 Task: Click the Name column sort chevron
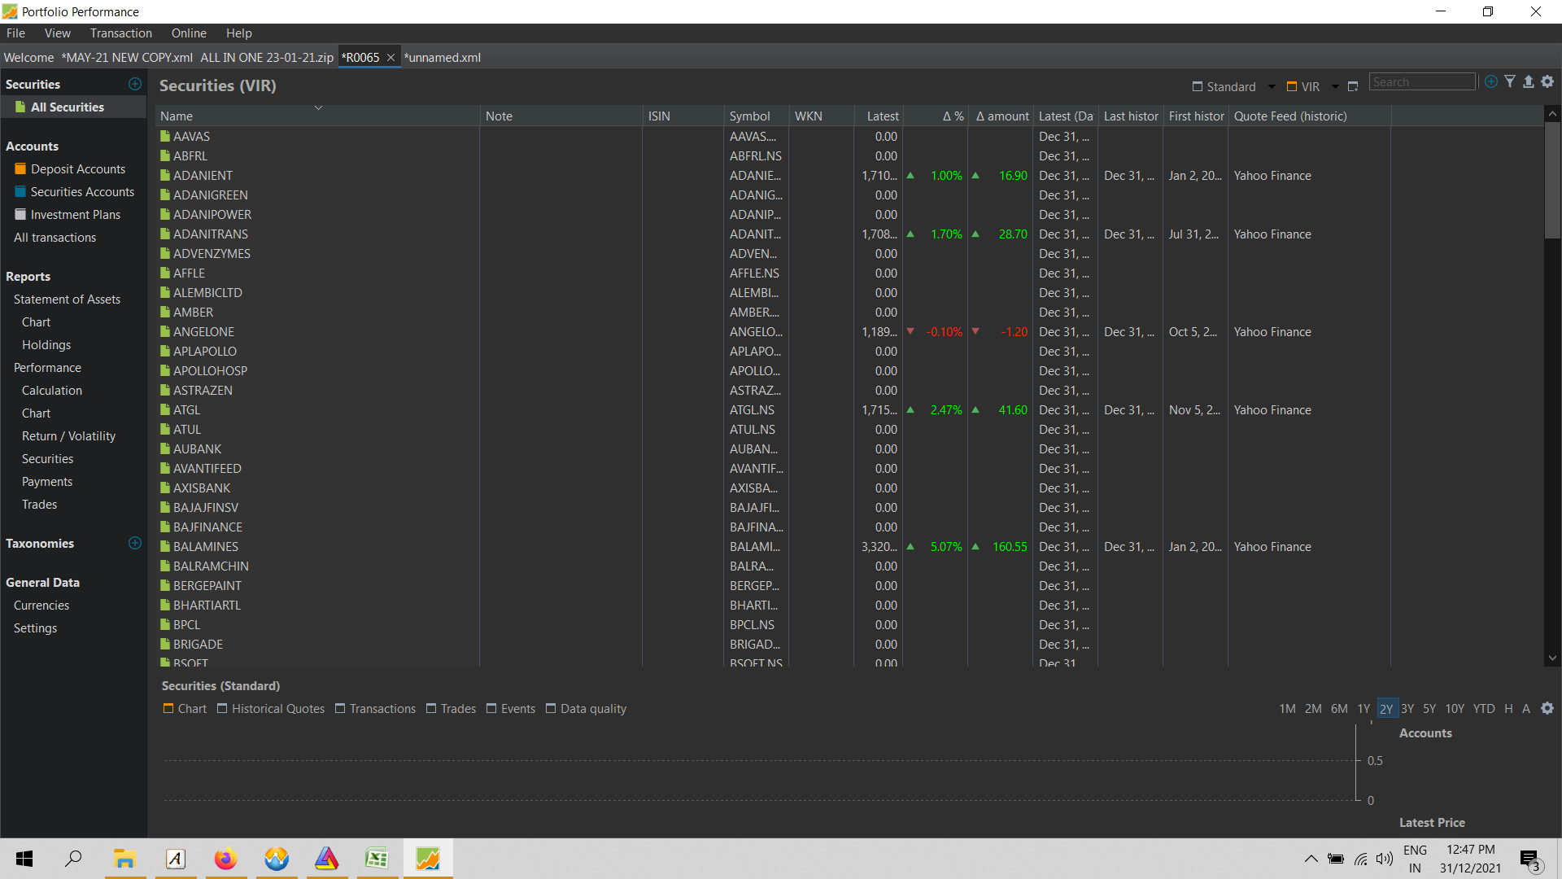(x=318, y=107)
